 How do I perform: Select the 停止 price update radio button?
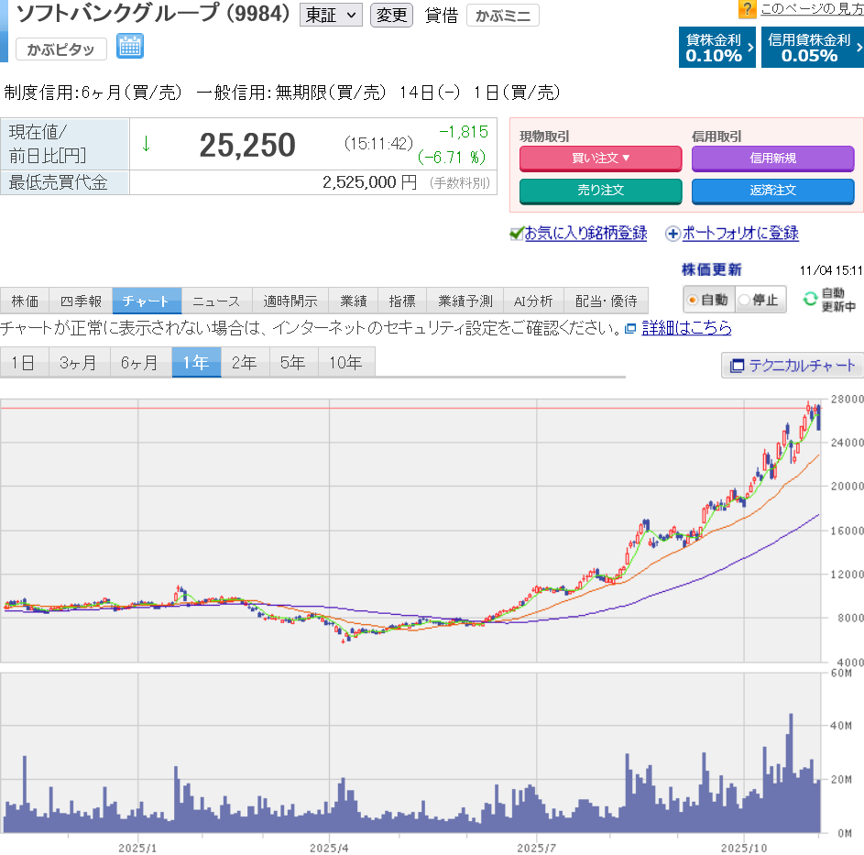(x=743, y=300)
